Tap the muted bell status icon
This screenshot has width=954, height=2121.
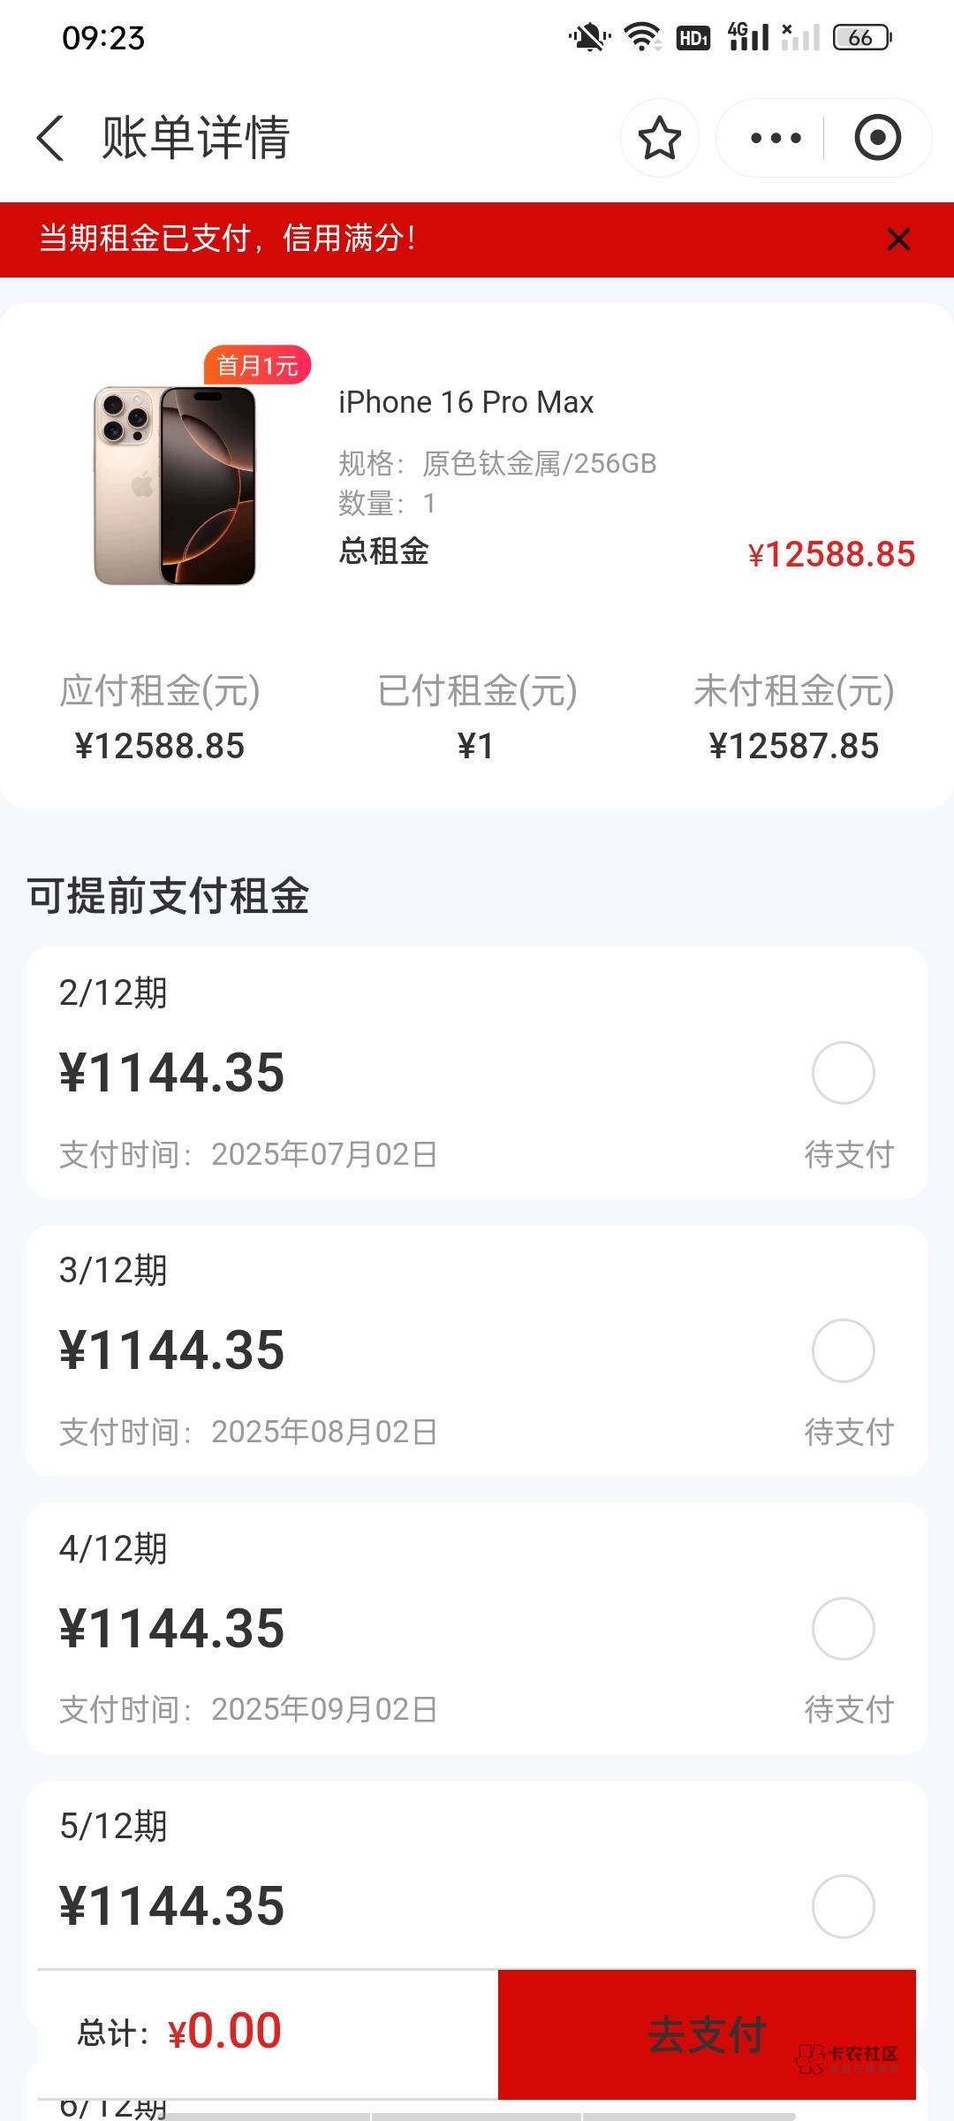pyautogui.click(x=588, y=37)
